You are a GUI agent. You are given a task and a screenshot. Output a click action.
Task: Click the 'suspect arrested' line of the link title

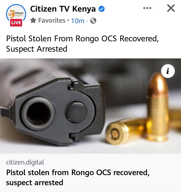[34, 183]
